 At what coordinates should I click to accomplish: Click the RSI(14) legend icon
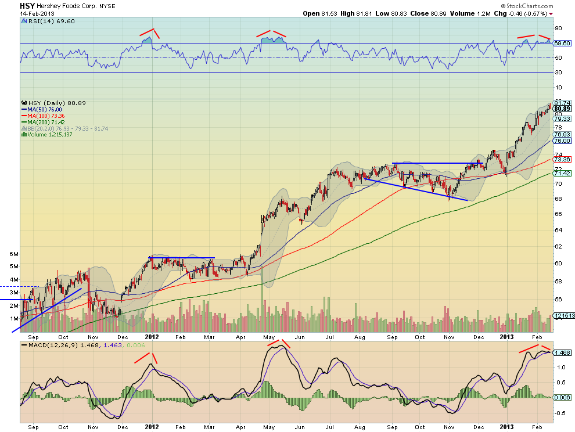(x=24, y=21)
